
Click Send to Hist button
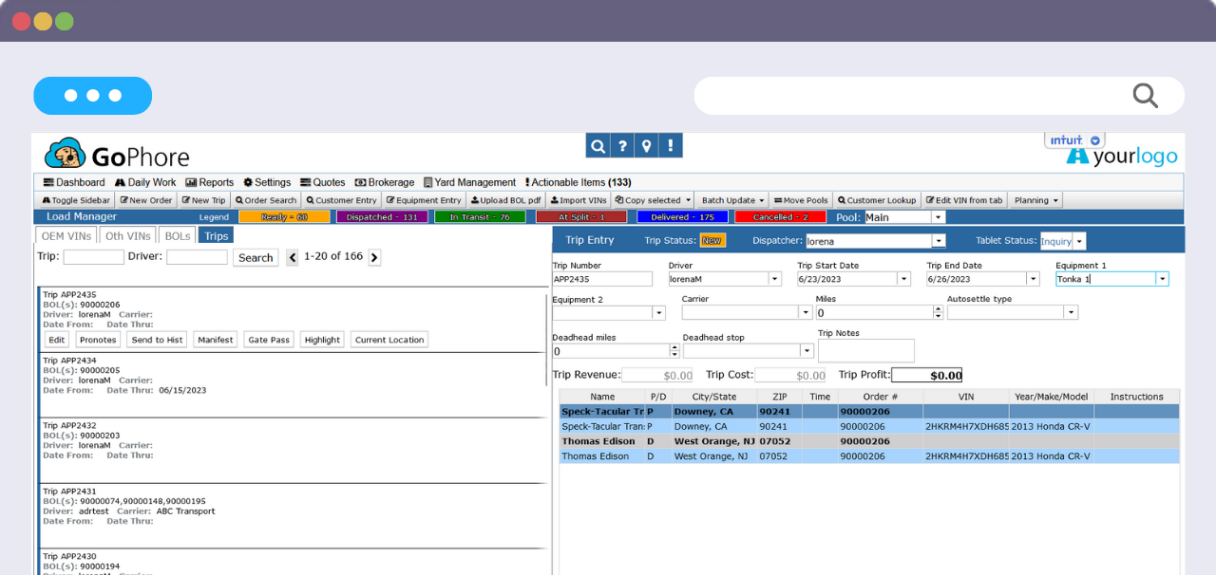(157, 340)
